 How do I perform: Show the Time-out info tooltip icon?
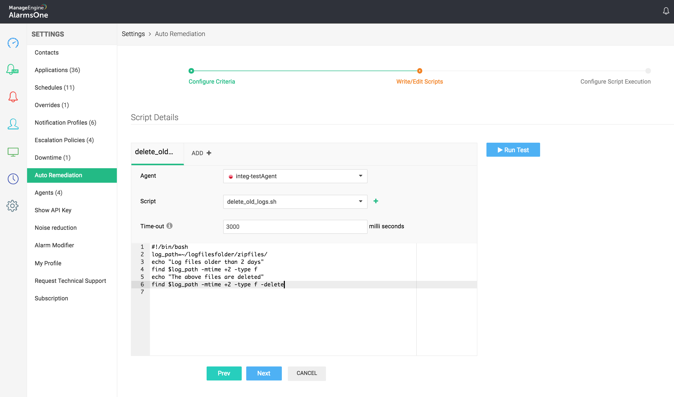[169, 226]
